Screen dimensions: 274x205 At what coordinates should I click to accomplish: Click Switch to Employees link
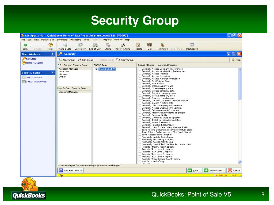point(37,82)
